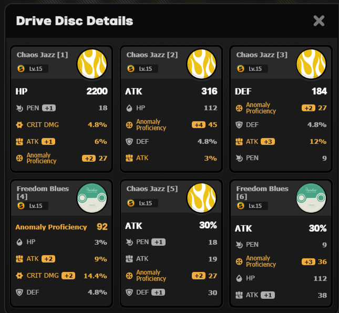Click the S-rank badge on Chaos Jazz [1]
The height and width of the screenshot is (313, 339).
coord(21,69)
